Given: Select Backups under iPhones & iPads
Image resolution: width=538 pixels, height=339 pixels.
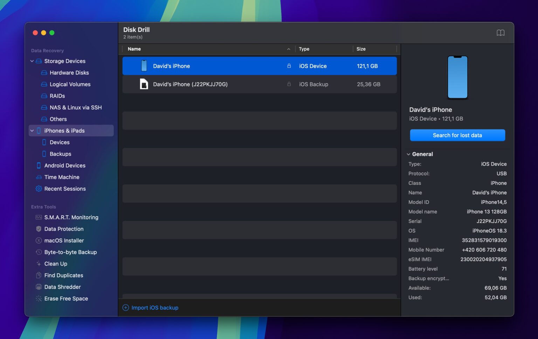Looking at the screenshot, I should click(x=60, y=154).
